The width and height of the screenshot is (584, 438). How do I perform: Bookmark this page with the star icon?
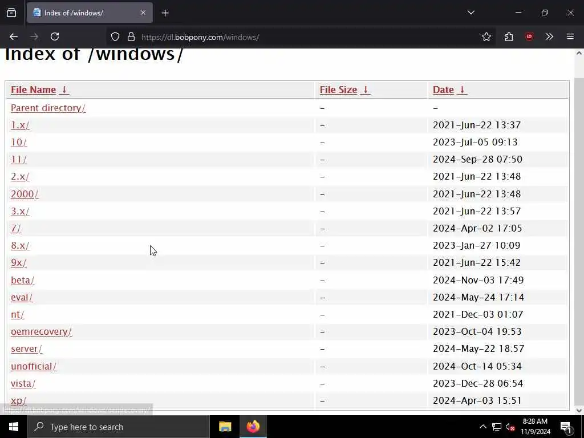[x=486, y=36]
